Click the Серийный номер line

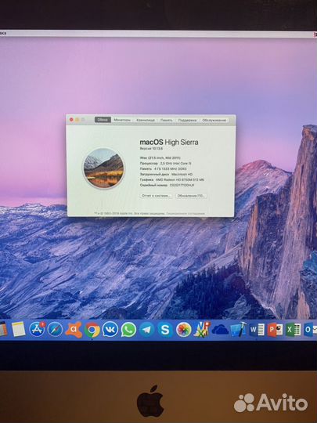(167, 186)
